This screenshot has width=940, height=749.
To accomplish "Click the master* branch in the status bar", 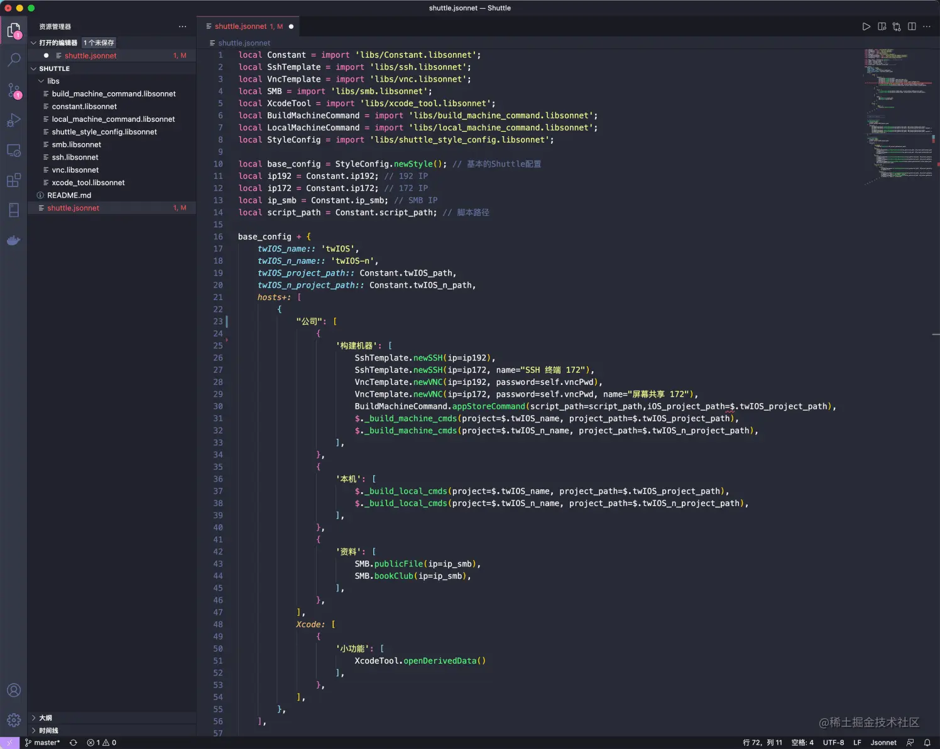I will (42, 742).
